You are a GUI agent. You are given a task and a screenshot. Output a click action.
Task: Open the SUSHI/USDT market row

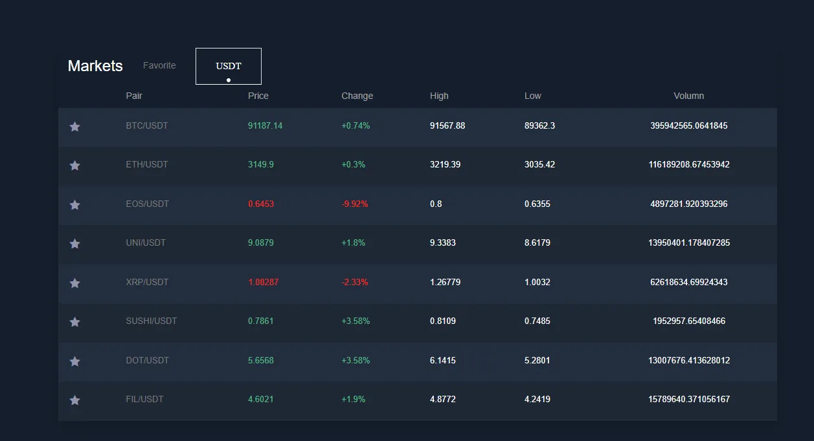click(x=418, y=322)
